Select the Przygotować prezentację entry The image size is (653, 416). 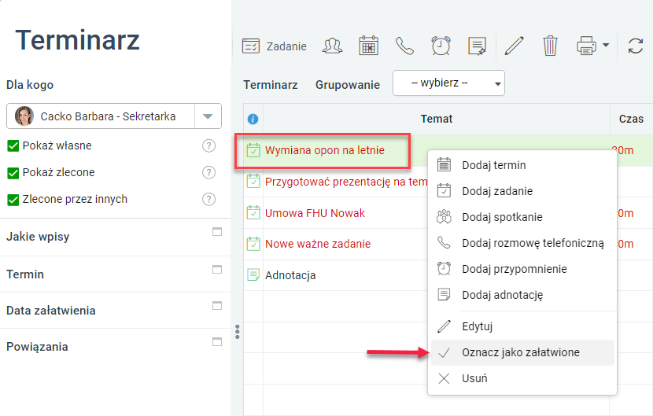click(346, 182)
